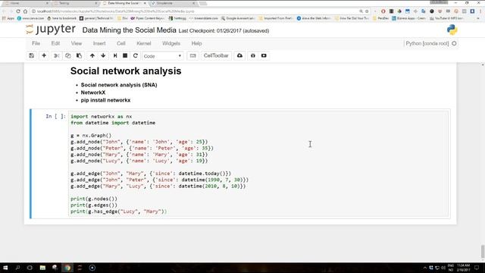This screenshot has height=273, width=485.
Task: Insert a cell below with the plus icon
Action: point(44,55)
